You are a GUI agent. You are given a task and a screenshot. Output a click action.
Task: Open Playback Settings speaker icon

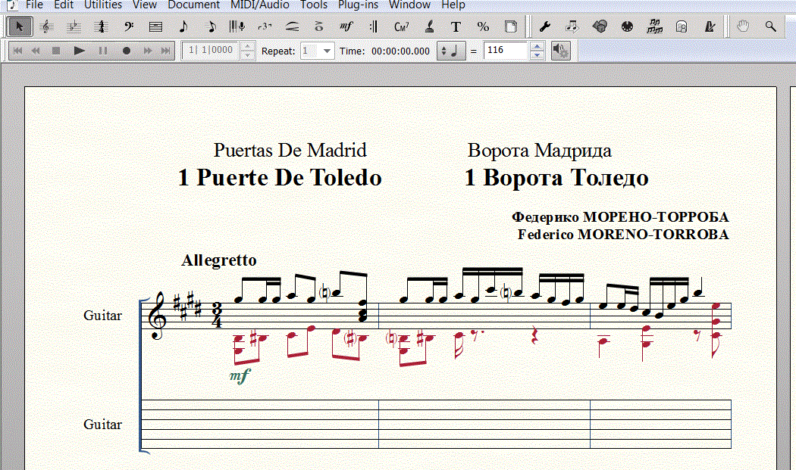click(560, 51)
